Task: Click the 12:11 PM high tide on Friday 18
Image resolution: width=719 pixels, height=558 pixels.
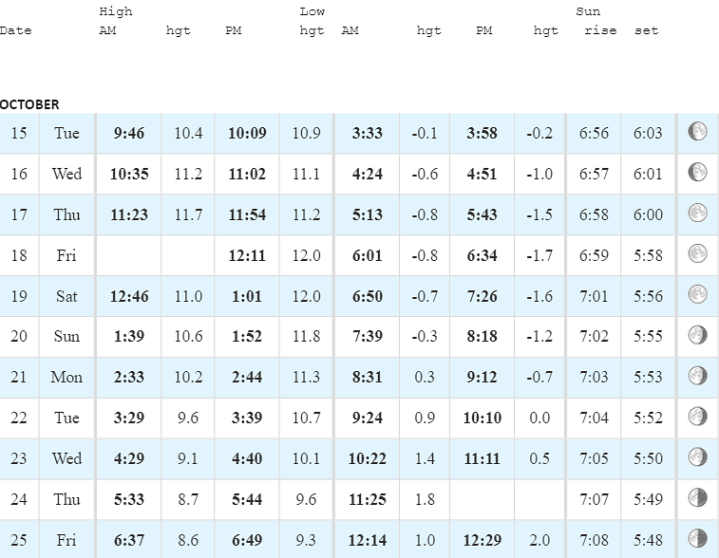Action: point(247,255)
